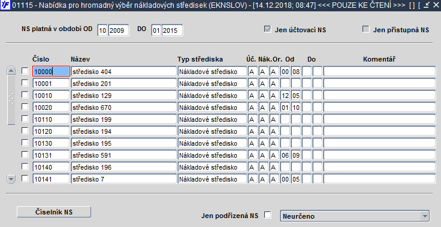Toggle the Jen účtovací NS checkbox
This screenshot has width=441, height=227.
pos(267,29)
